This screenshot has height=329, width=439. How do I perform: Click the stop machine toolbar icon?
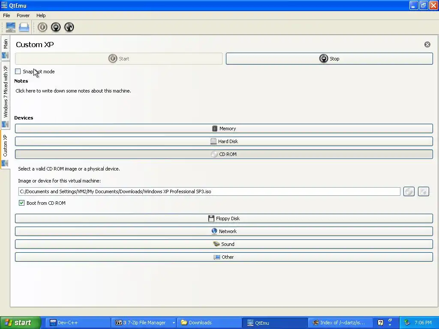[56, 27]
